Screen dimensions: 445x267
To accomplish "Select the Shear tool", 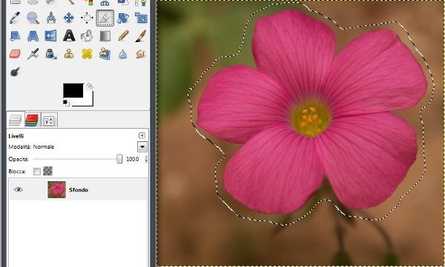I will [x=15, y=36].
